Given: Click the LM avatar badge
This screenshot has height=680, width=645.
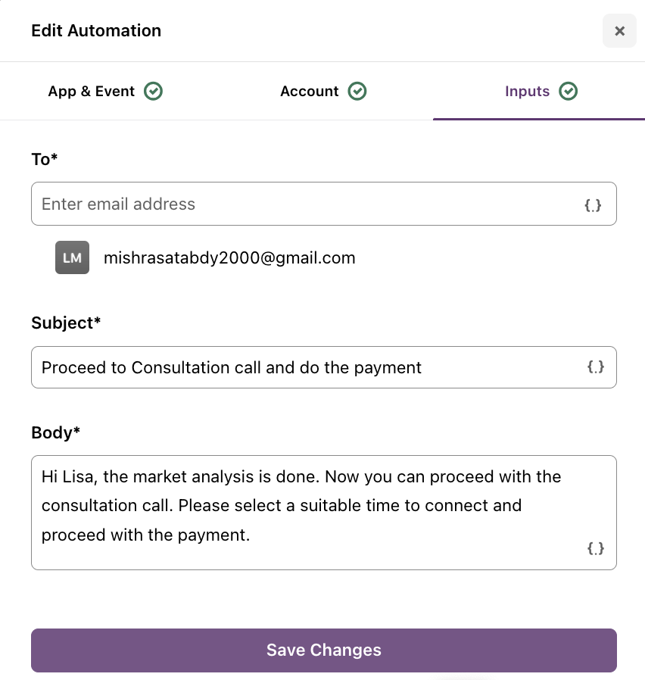Looking at the screenshot, I should pos(72,257).
